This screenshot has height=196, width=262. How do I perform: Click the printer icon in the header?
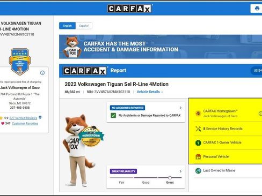tap(257, 9)
